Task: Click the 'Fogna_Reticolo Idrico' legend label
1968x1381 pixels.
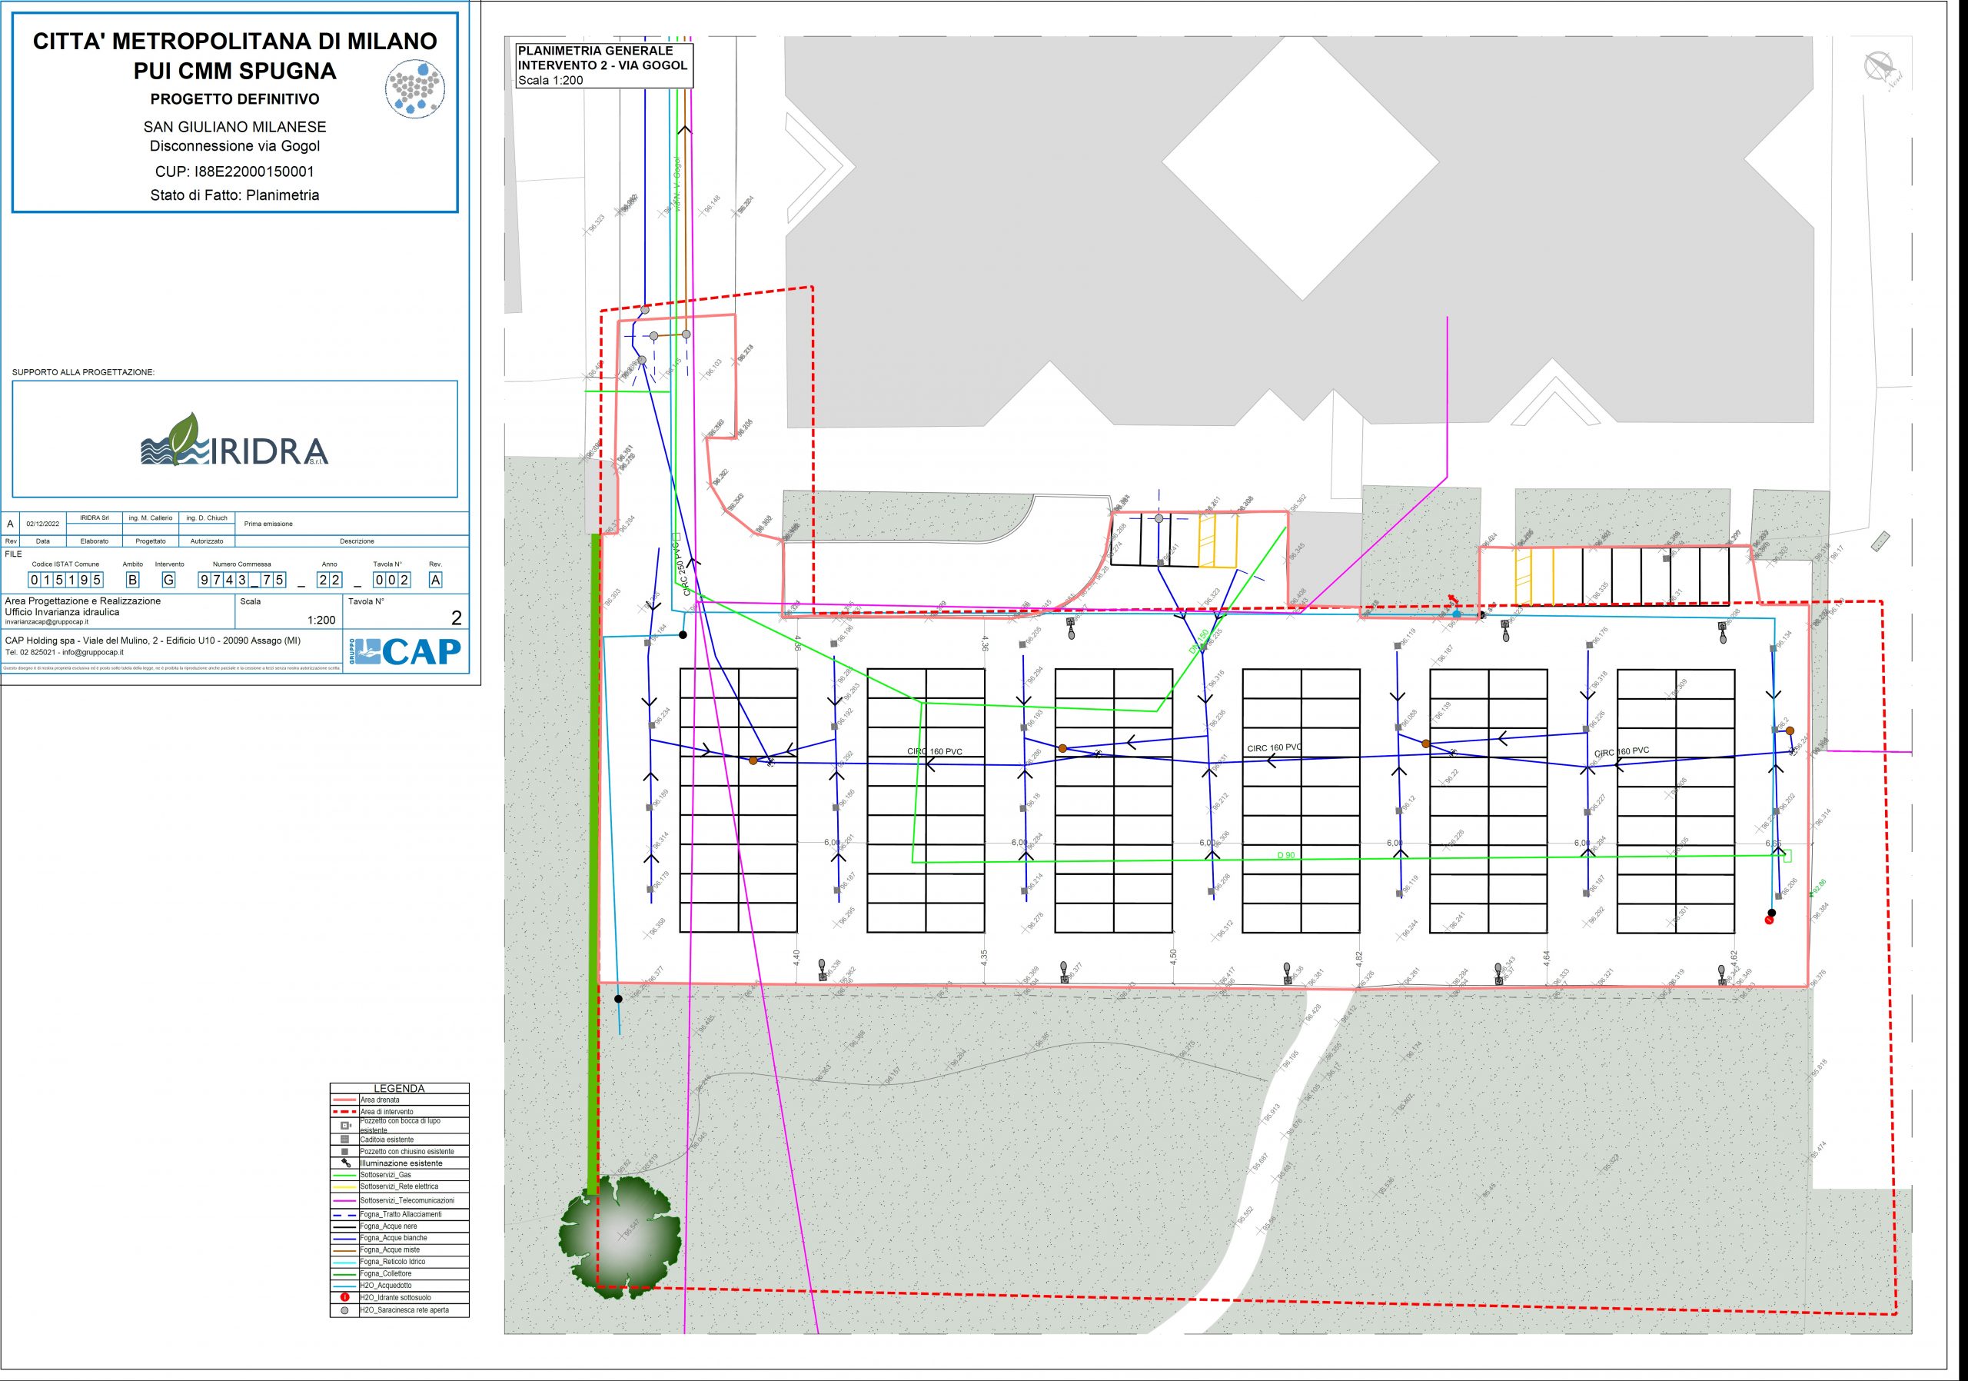Action: (394, 1262)
